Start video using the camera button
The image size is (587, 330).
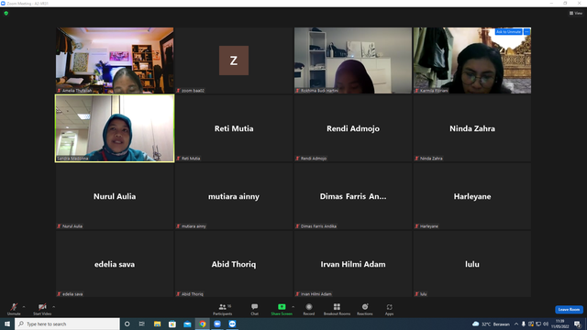42,309
